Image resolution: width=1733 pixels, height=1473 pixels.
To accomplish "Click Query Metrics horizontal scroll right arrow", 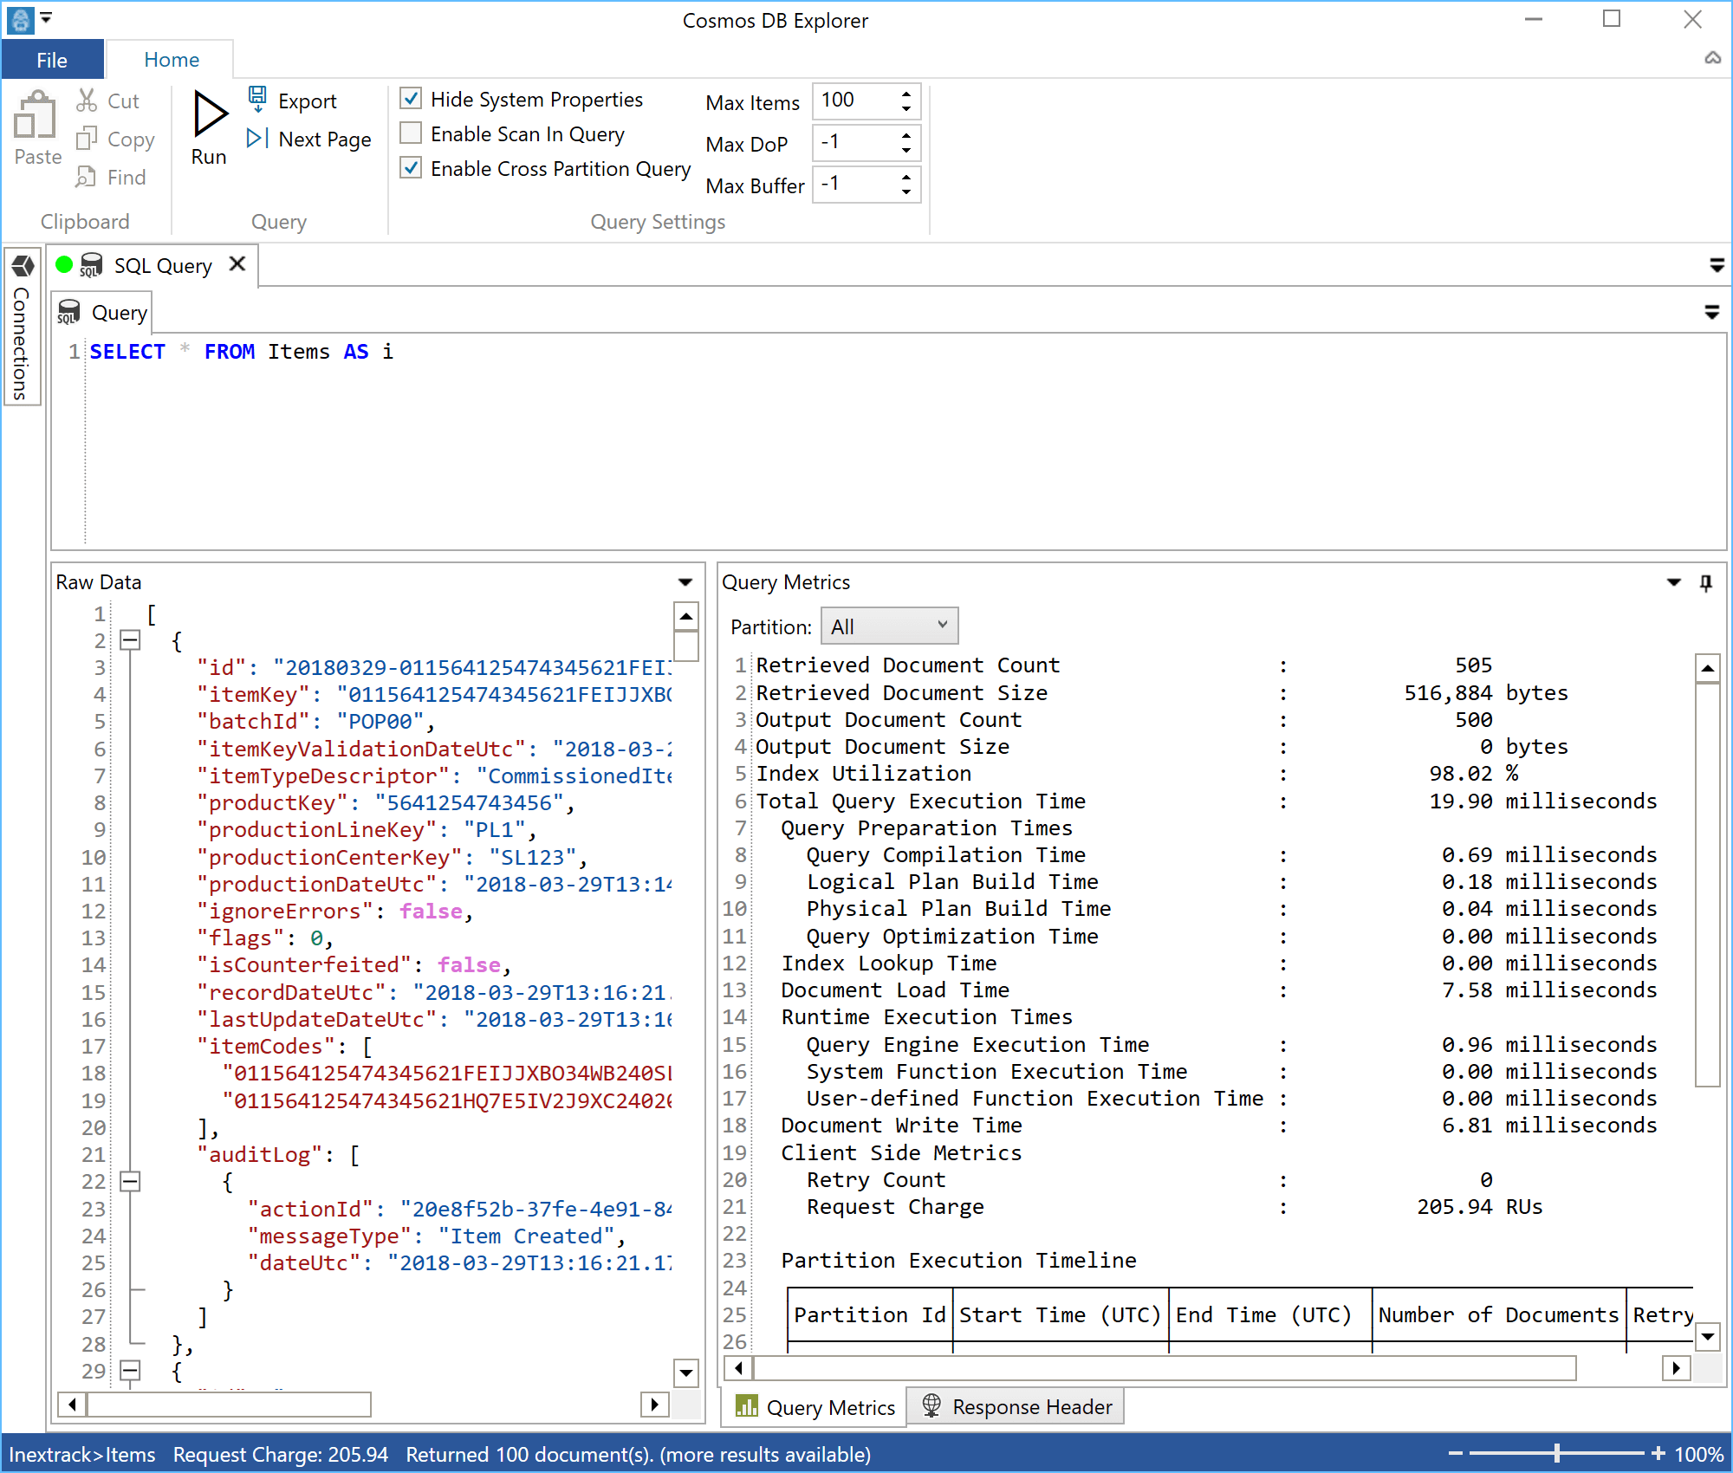I will (x=1676, y=1367).
